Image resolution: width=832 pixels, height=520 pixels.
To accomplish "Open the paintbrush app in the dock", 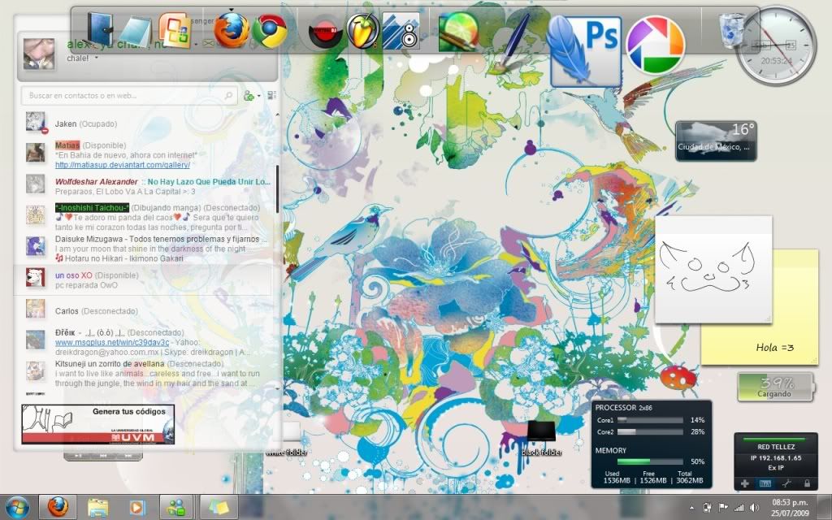I will click(512, 44).
